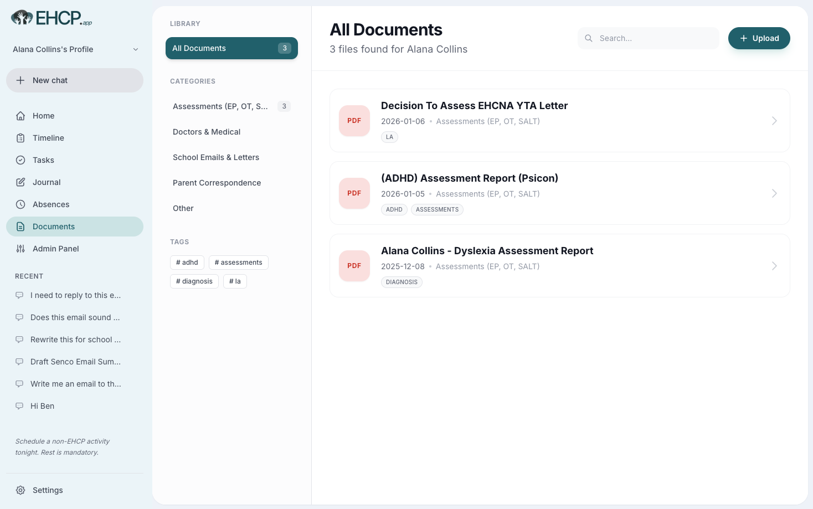Focus the document Search field
This screenshot has height=509, width=813.
(x=649, y=38)
